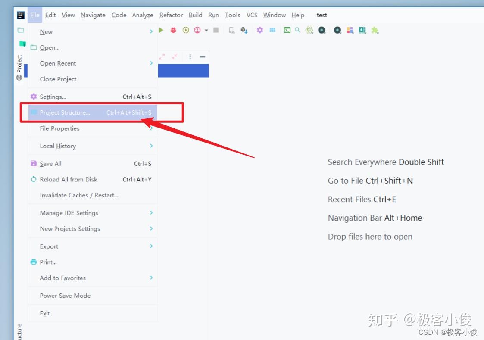Enable Power Save Mode
This screenshot has height=340, width=484.
(64, 296)
